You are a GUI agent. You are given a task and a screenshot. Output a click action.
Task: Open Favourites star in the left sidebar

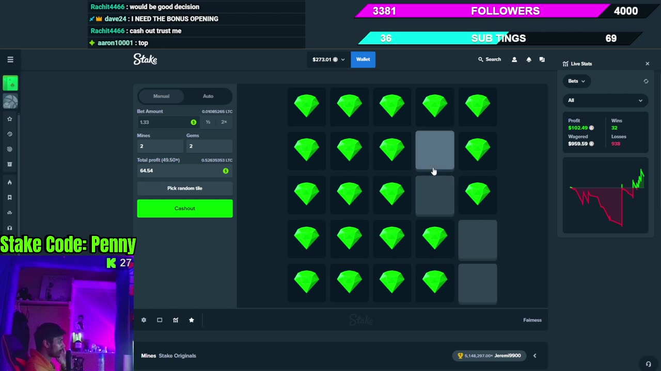(x=9, y=119)
